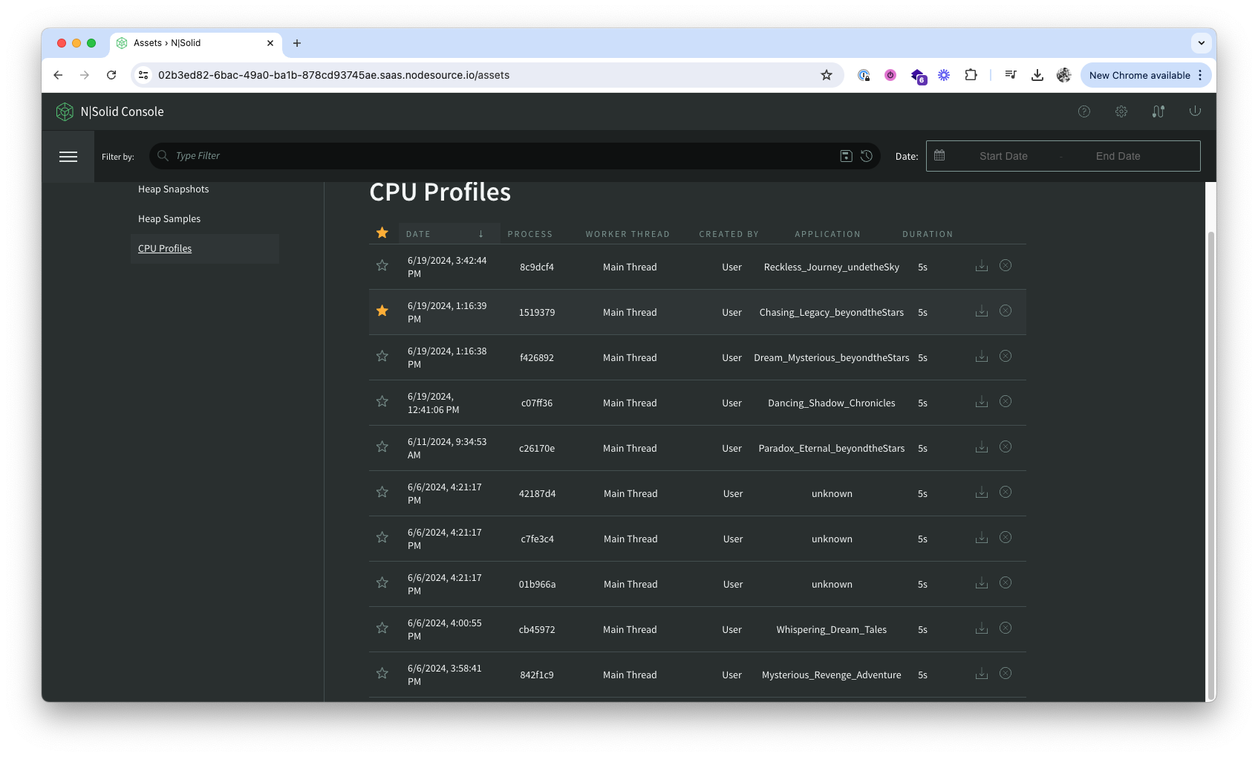
Task: Open the filter history clock icon
Action: point(867,156)
